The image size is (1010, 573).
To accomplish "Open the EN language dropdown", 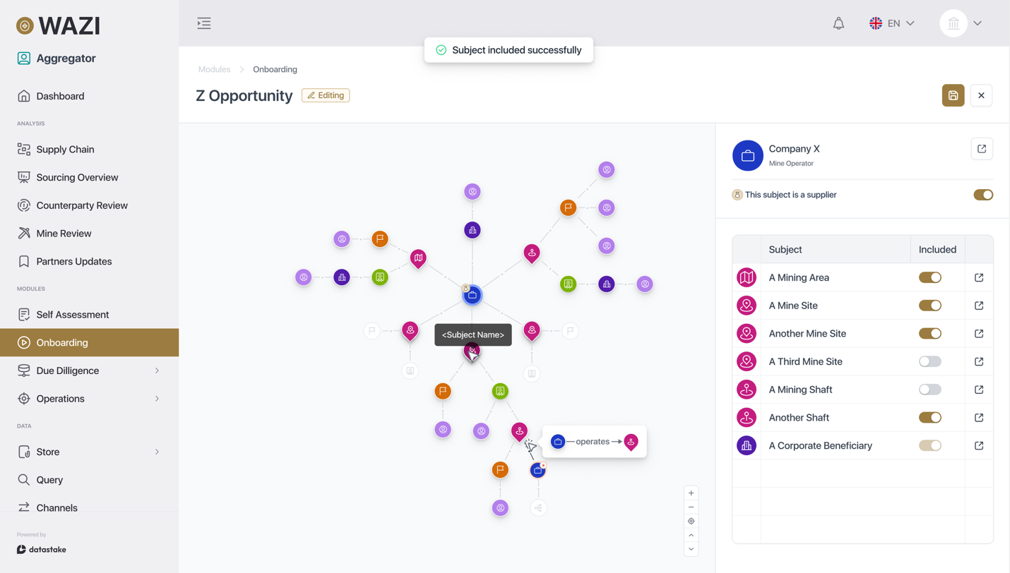I will (893, 23).
